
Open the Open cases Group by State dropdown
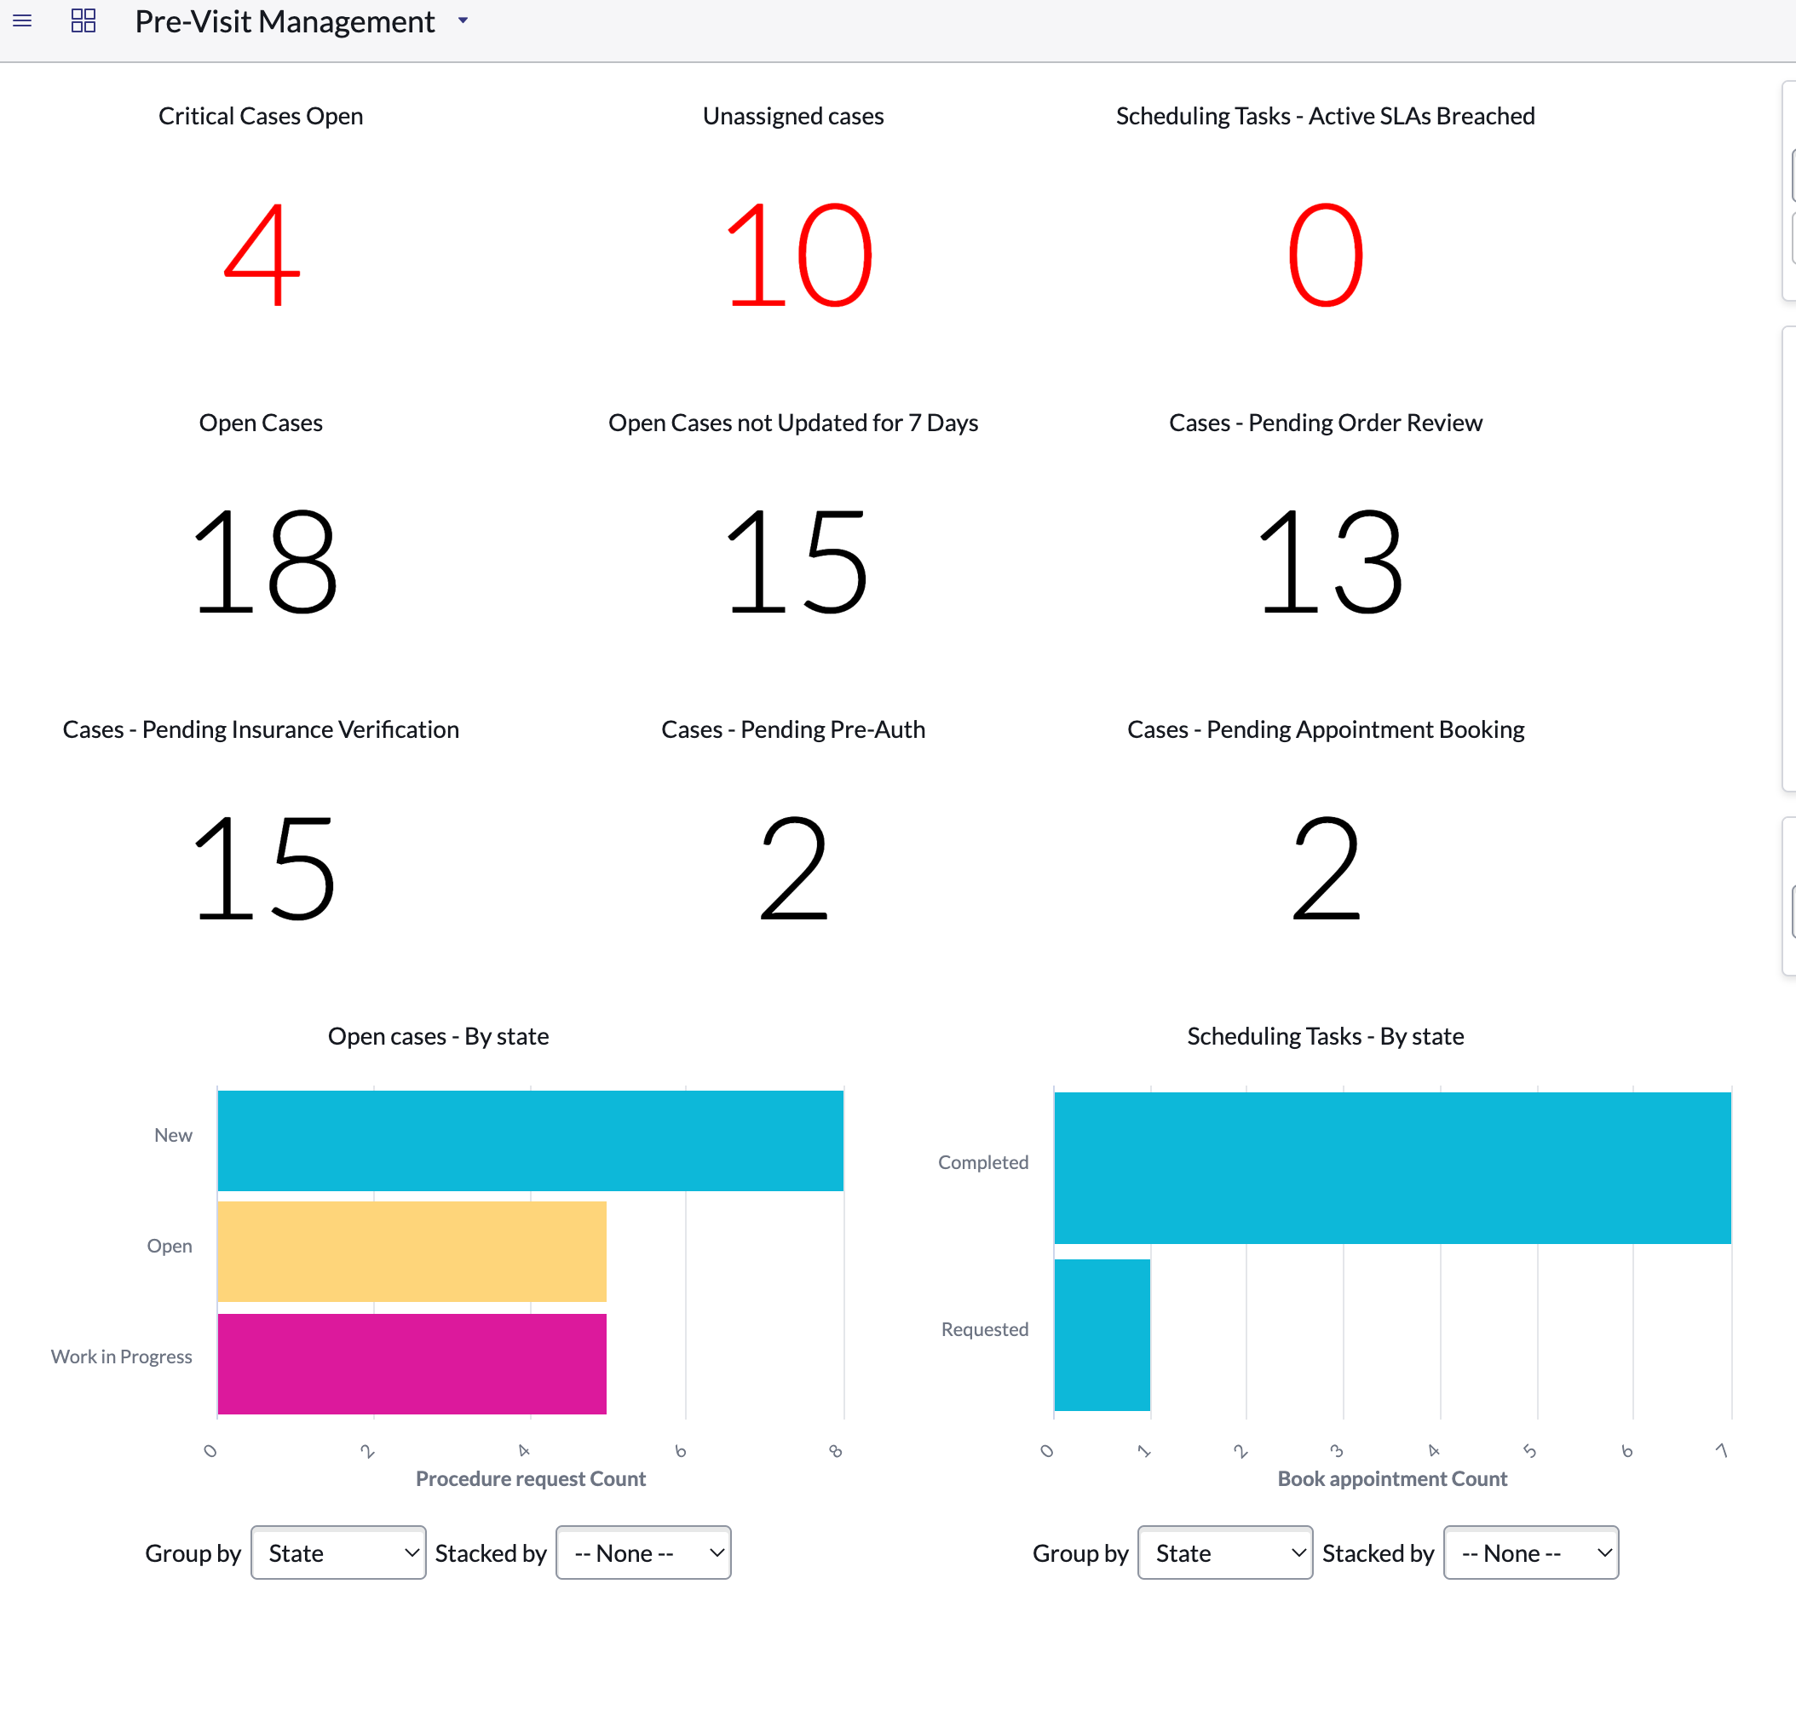click(x=338, y=1552)
